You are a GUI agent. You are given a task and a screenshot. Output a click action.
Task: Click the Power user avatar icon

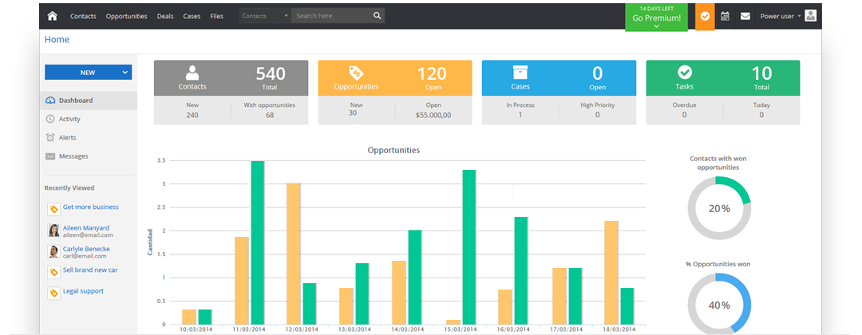point(810,15)
